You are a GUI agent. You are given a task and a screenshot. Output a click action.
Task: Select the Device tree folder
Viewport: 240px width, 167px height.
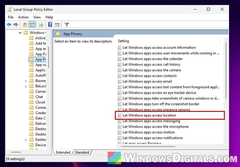38,145
